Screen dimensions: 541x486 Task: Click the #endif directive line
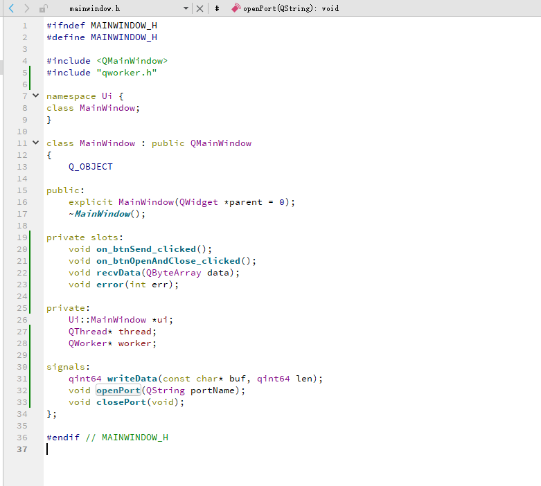107,438
